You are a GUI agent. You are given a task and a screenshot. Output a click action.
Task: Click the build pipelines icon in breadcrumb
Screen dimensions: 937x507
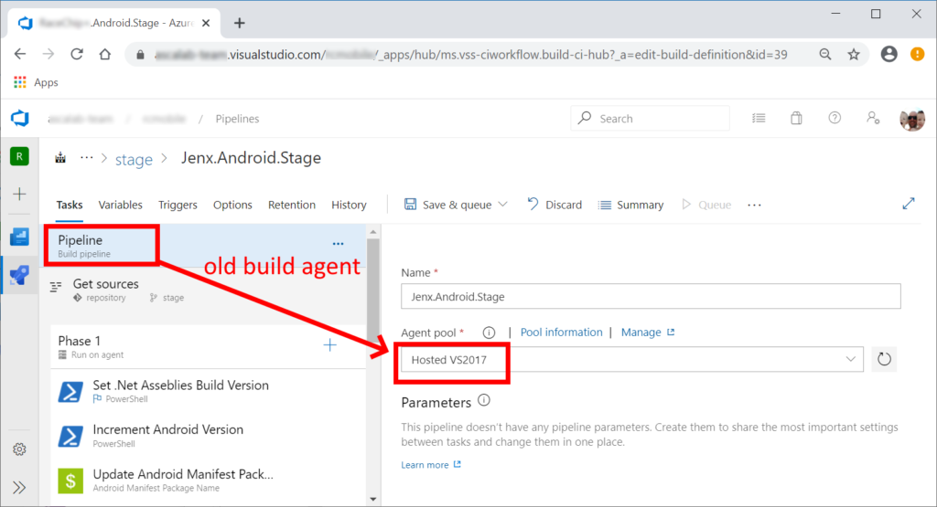[60, 158]
